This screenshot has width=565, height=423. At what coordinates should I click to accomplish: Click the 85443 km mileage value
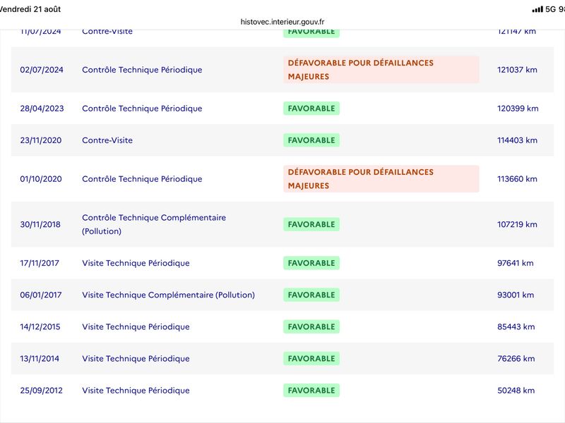click(x=516, y=326)
